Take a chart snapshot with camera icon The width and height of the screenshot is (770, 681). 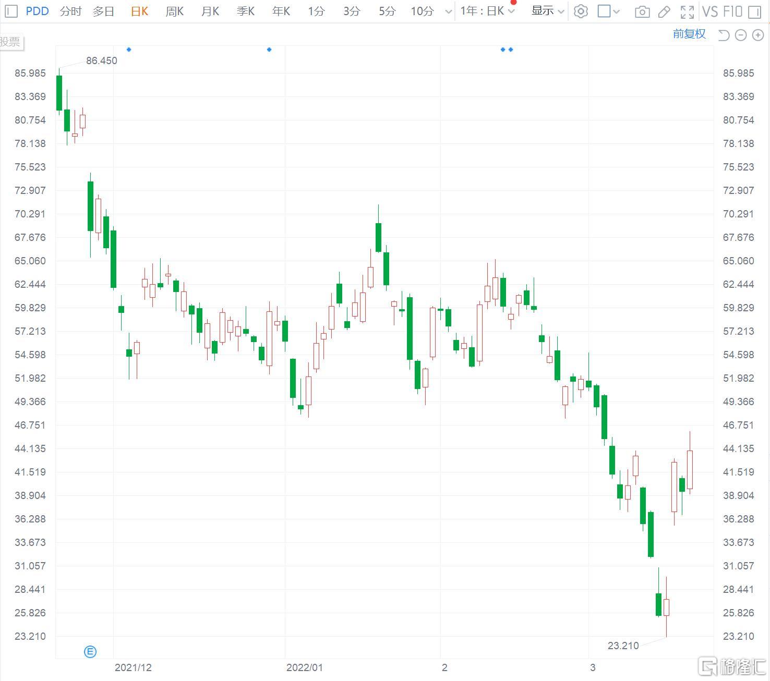[x=642, y=11]
